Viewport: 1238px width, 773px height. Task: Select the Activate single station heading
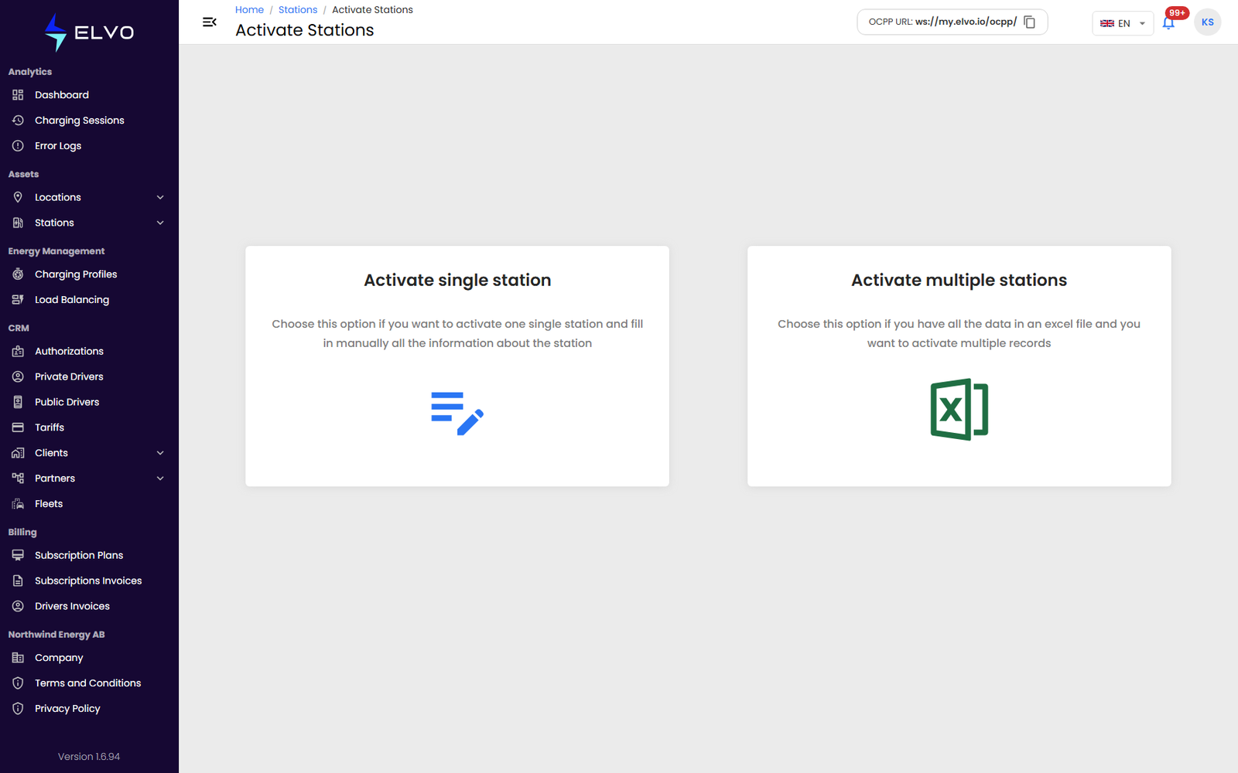[457, 280]
